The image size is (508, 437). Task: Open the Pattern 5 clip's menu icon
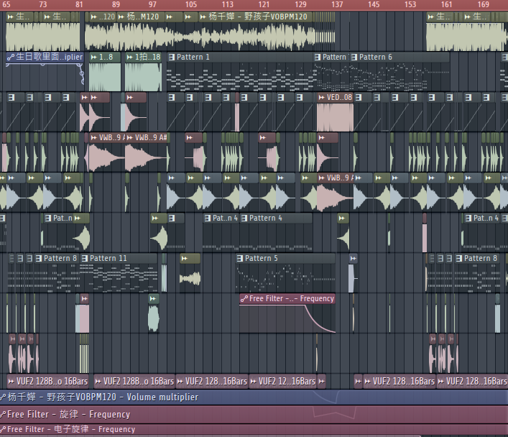[x=240, y=259]
